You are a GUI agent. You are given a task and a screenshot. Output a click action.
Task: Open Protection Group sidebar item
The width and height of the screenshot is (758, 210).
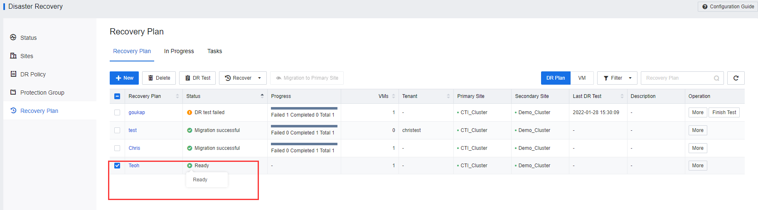(42, 93)
